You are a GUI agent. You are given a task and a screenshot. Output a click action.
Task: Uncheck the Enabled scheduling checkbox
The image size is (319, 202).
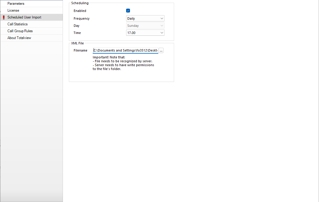(x=128, y=10)
